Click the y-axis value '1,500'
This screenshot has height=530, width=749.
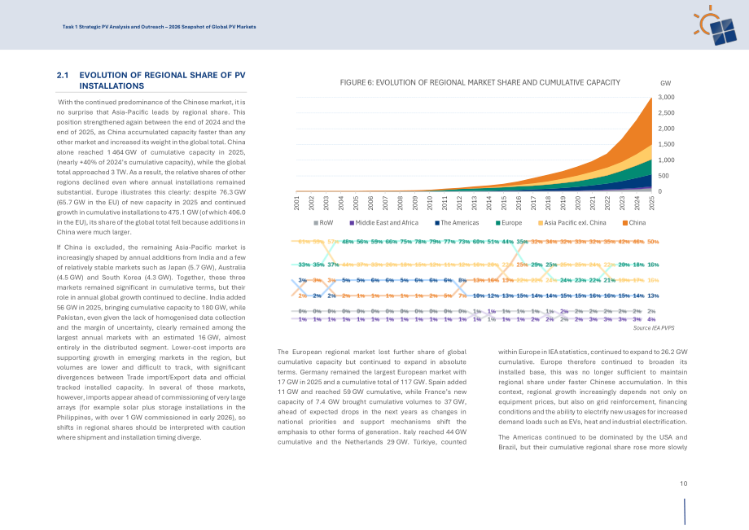click(x=666, y=144)
